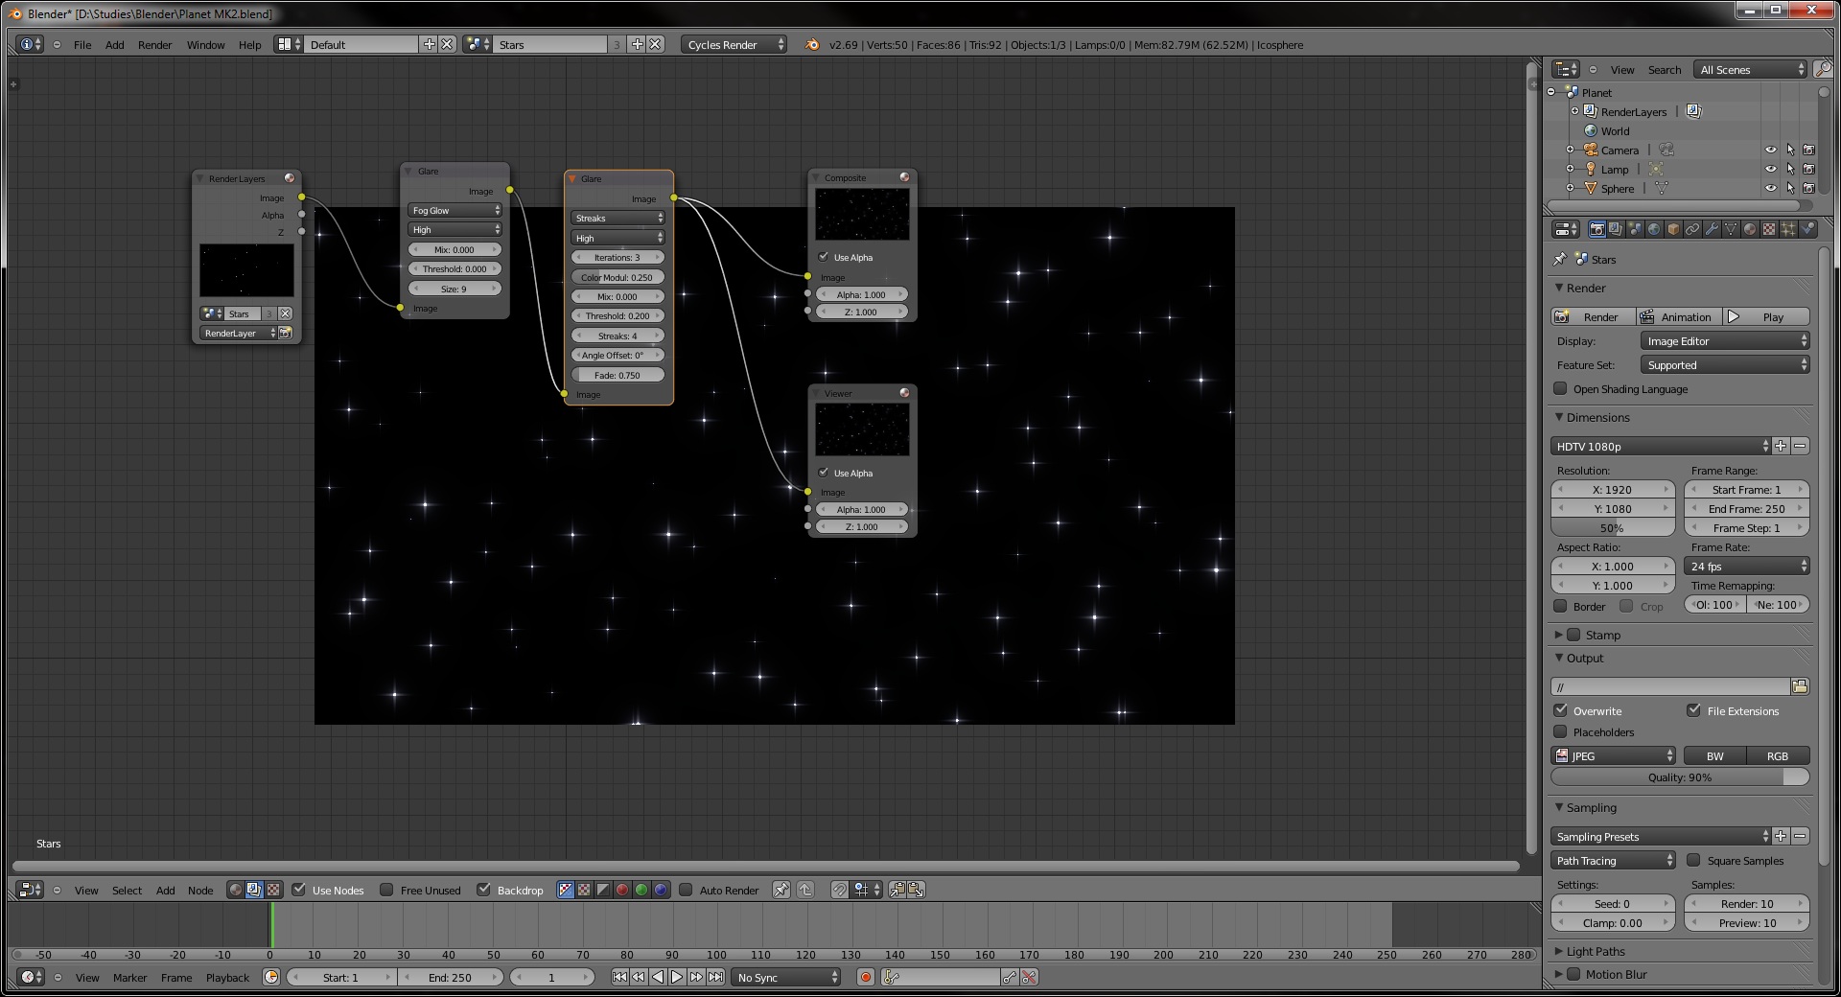Play the animation forward in timeline
Screen dimensions: 1841x997
(x=677, y=977)
